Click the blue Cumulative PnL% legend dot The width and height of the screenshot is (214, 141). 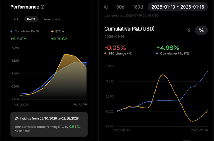pyautogui.click(x=12, y=31)
